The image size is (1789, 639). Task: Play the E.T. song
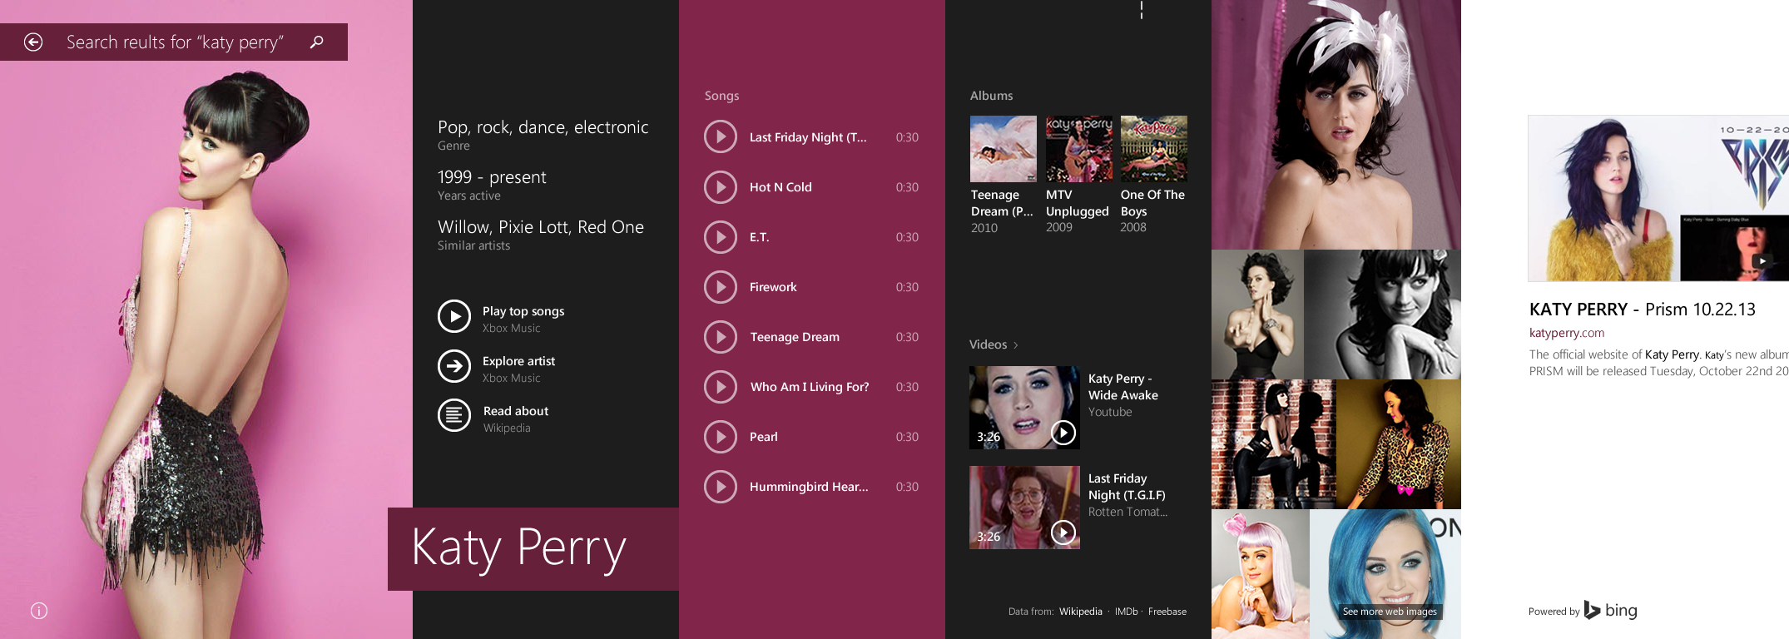pos(721,237)
